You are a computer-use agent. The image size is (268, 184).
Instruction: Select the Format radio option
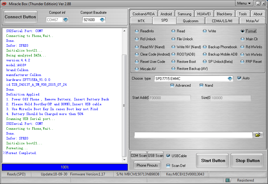[x=248, y=31]
